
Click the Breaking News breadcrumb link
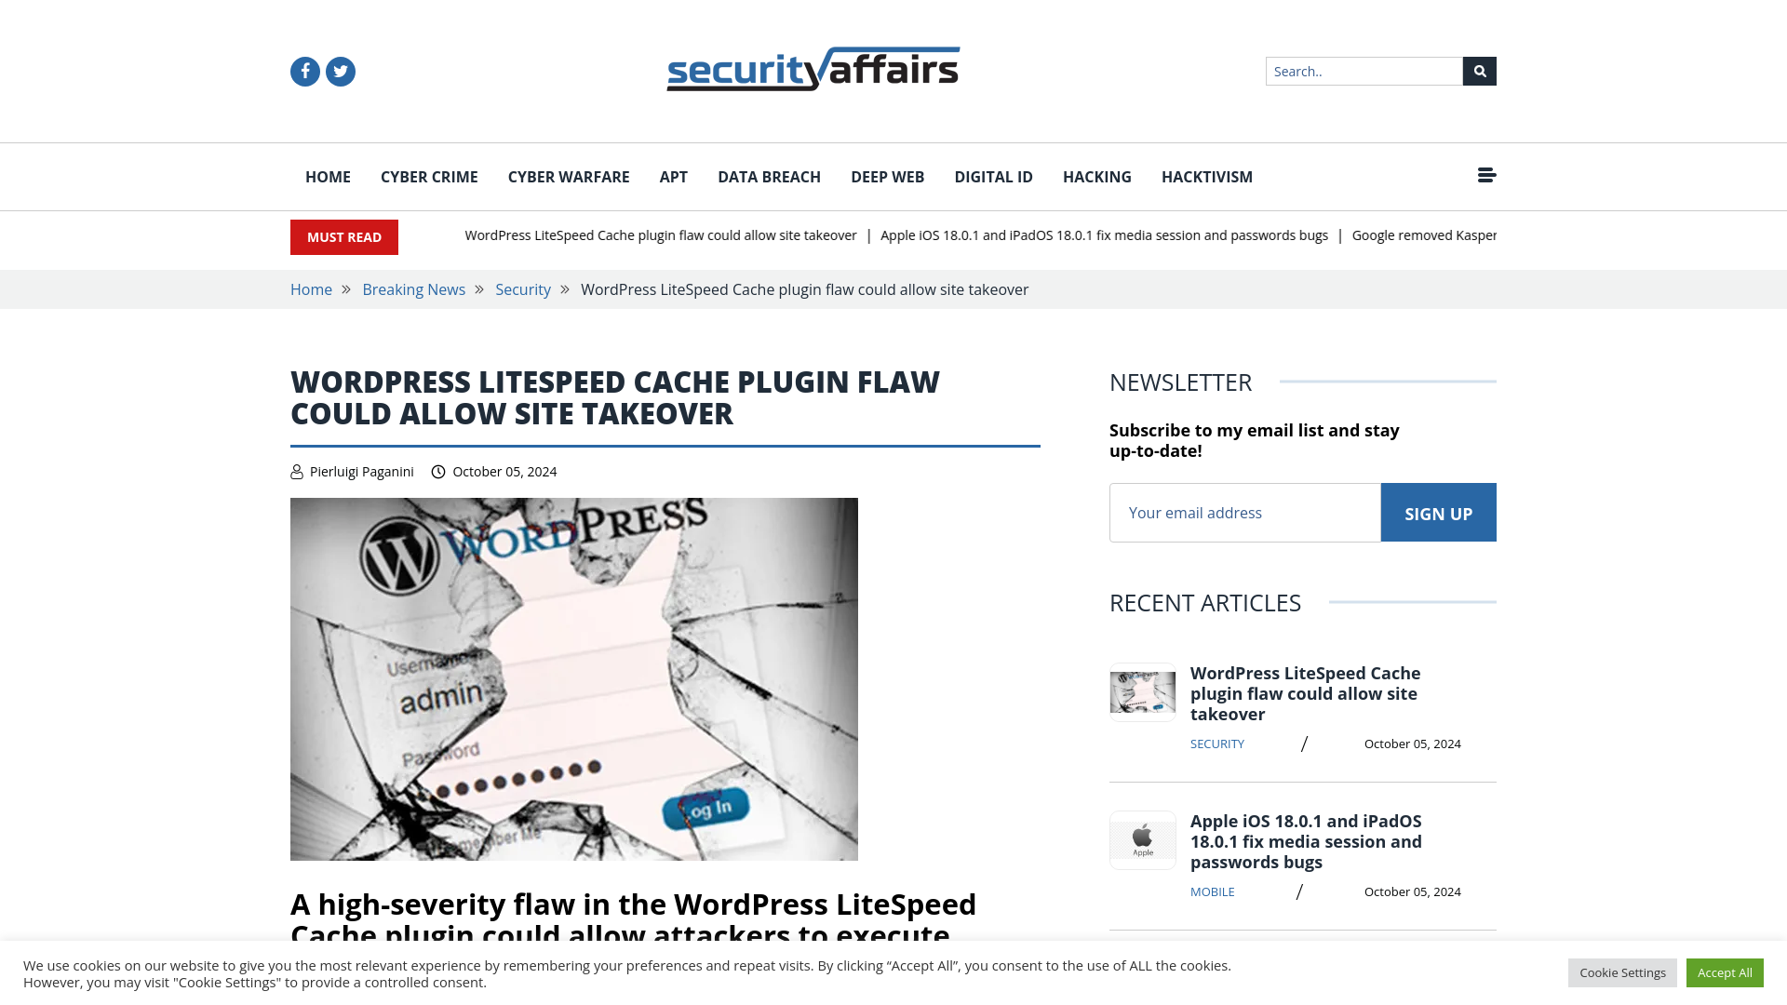(x=413, y=289)
